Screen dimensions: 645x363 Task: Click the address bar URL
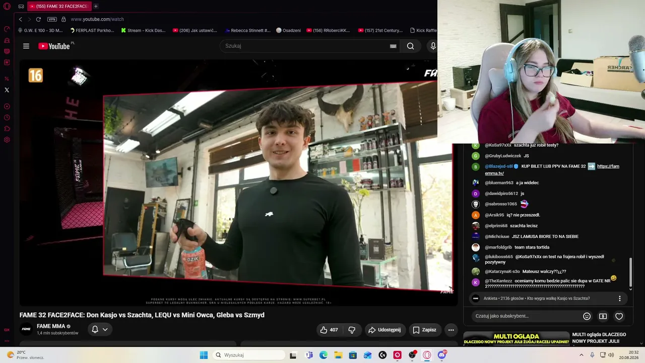click(97, 19)
